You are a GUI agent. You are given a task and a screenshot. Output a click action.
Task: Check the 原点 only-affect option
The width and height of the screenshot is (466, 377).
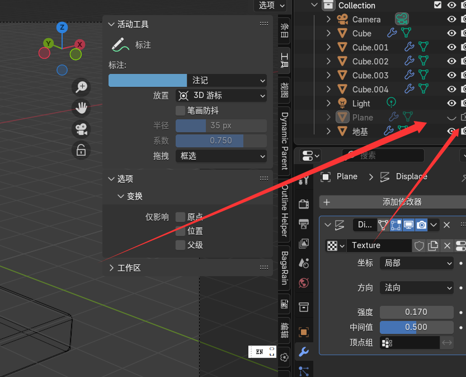click(x=180, y=217)
